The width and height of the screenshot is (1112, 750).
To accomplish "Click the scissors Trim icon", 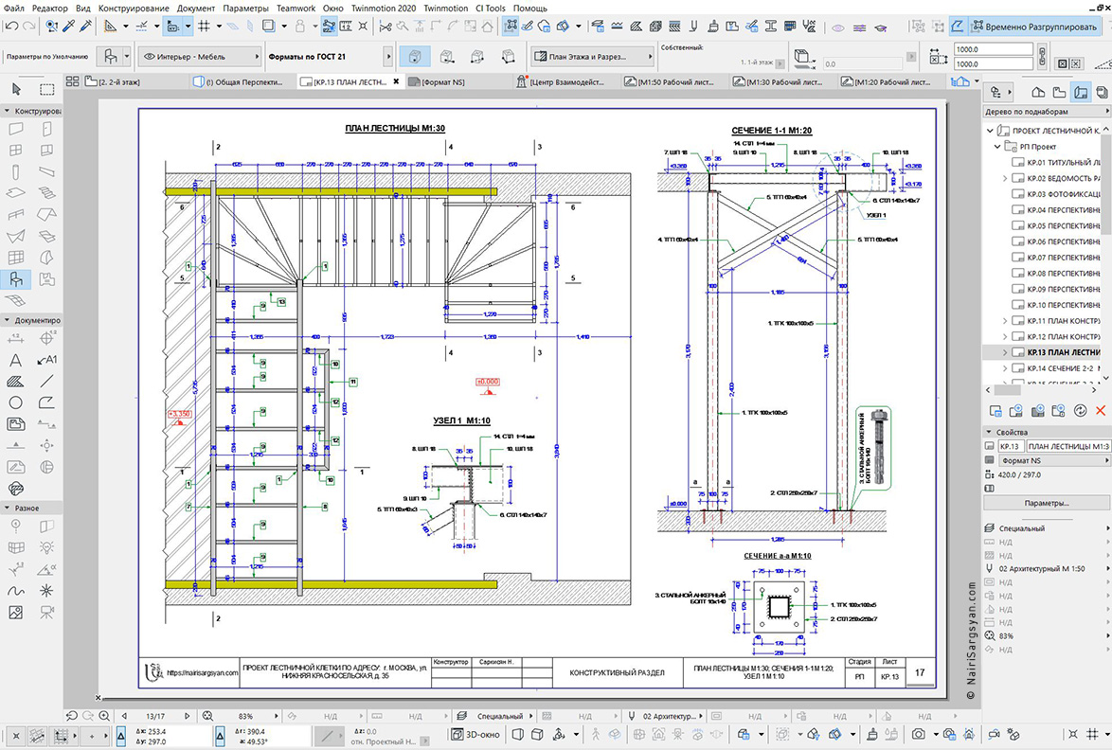I will pos(386,27).
